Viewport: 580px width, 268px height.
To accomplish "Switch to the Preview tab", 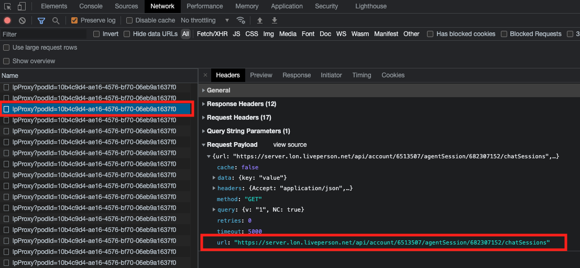I will [261, 75].
